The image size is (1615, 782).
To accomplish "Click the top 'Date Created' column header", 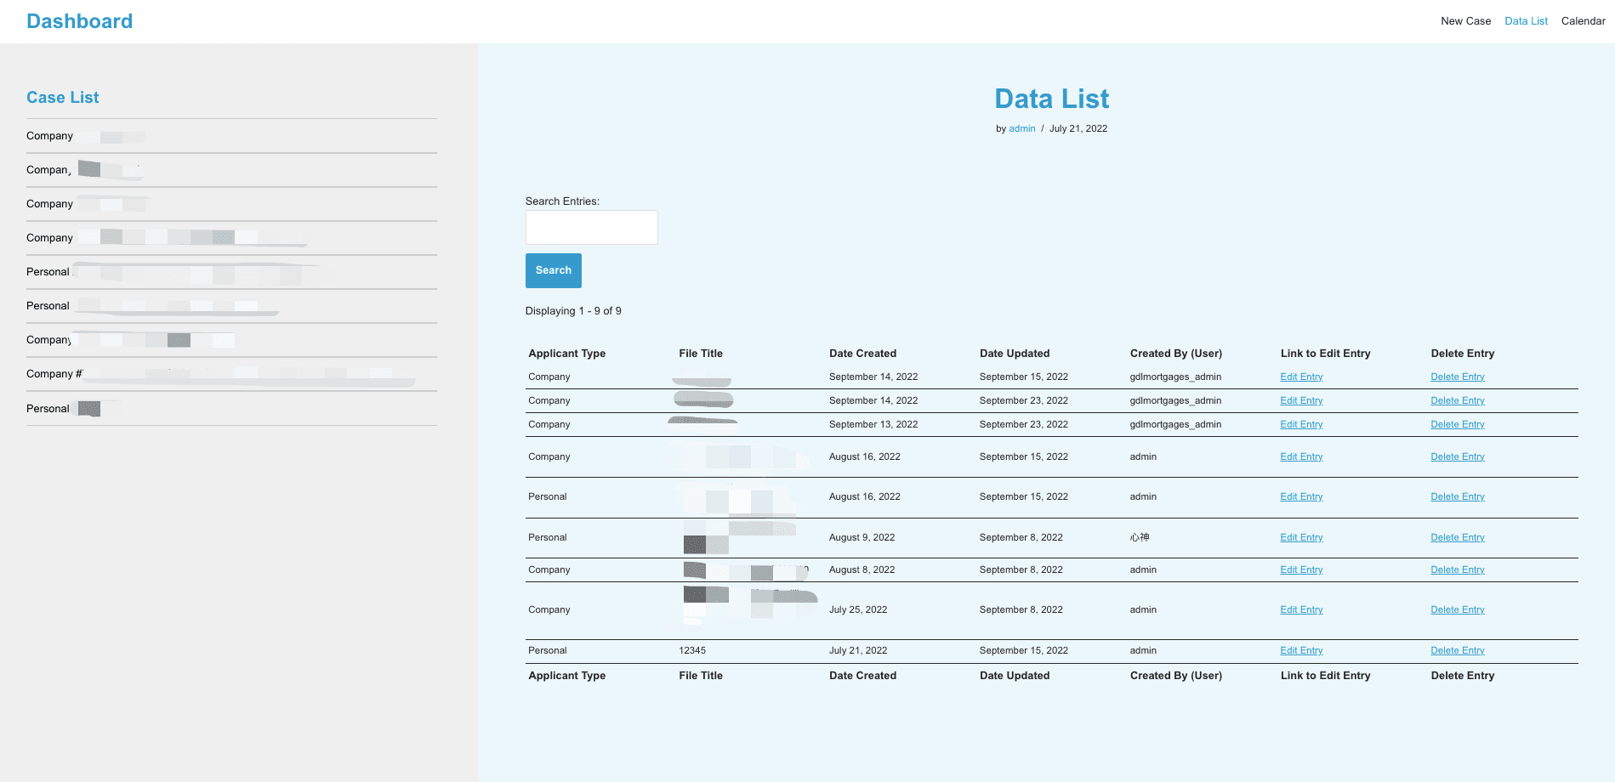I will (x=862, y=354).
